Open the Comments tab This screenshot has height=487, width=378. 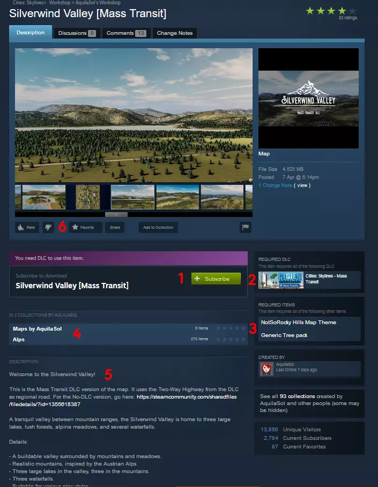pos(126,33)
